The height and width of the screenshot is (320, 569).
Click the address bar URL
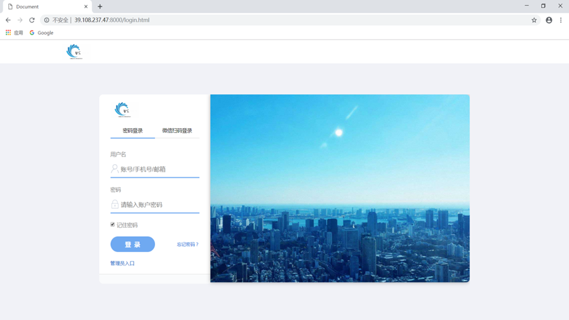click(112, 20)
